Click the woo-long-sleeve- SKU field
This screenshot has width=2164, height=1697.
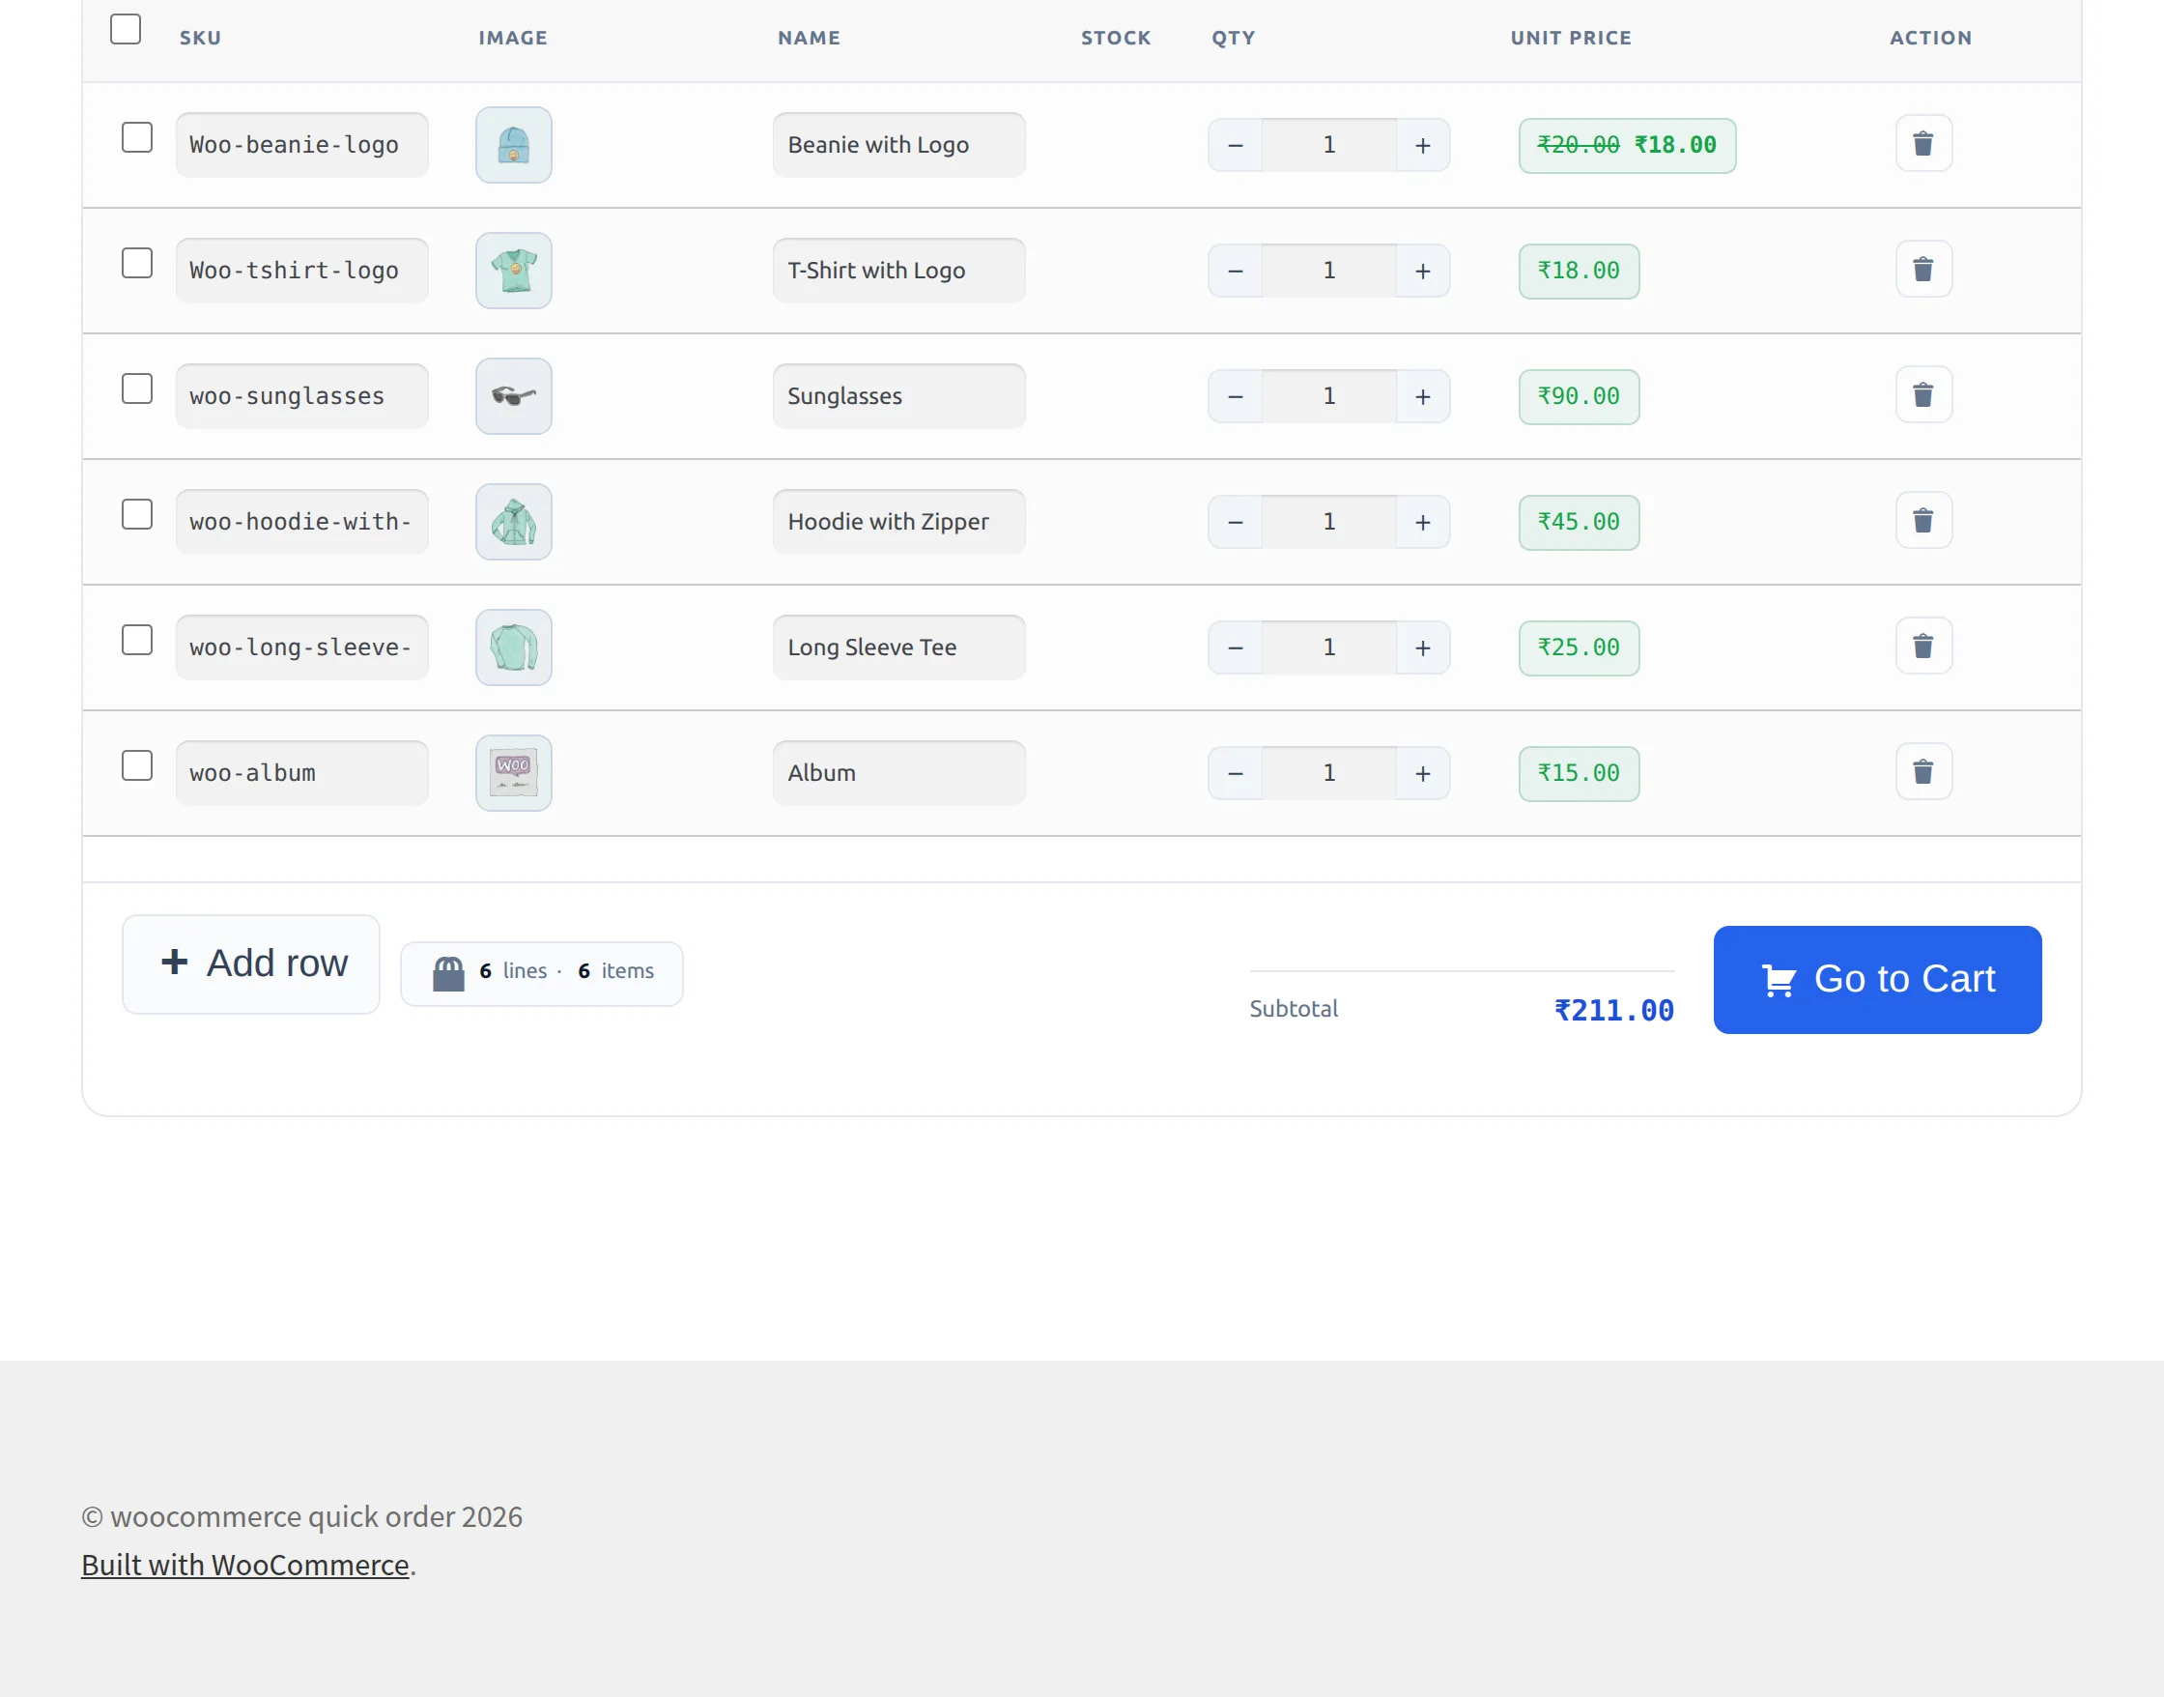(x=302, y=647)
